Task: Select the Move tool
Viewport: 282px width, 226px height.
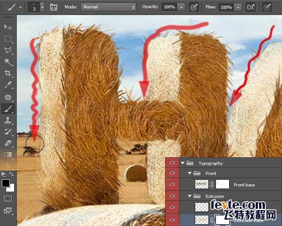Action: coord(8,27)
